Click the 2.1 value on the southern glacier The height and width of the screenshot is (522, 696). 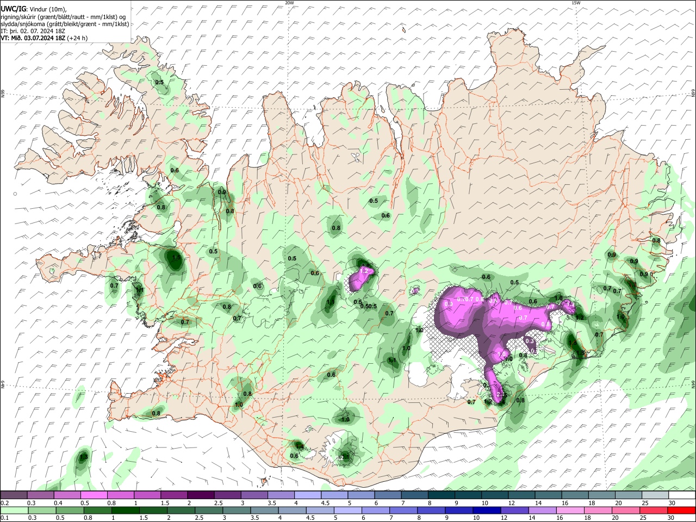(x=344, y=457)
